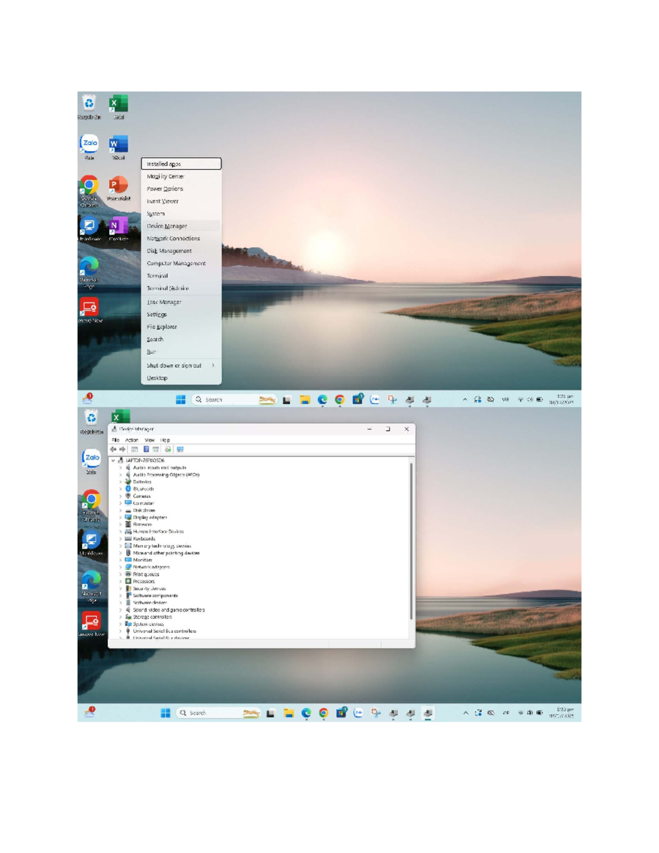Screen dimensions: 659x853
Task: Click the Back arrow in Device Manager toolbar
Action: pos(113,449)
